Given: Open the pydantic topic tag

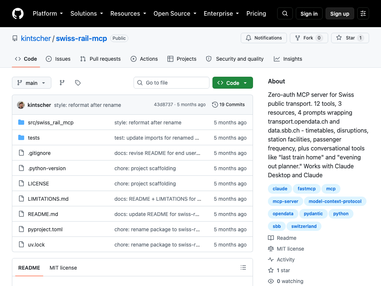Looking at the screenshot, I should coord(313,214).
